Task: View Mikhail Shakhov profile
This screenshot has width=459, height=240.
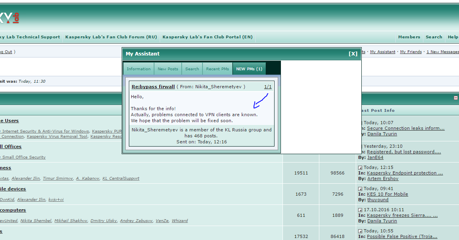Action: click(70, 221)
